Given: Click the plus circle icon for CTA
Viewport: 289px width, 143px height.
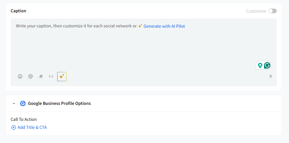Looking at the screenshot, I should click(14, 127).
